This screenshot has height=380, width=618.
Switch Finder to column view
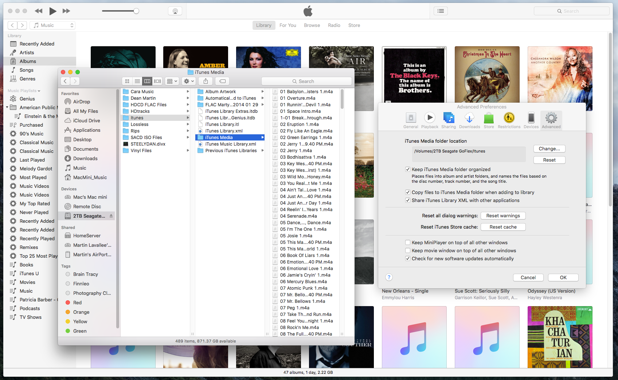pyautogui.click(x=147, y=81)
